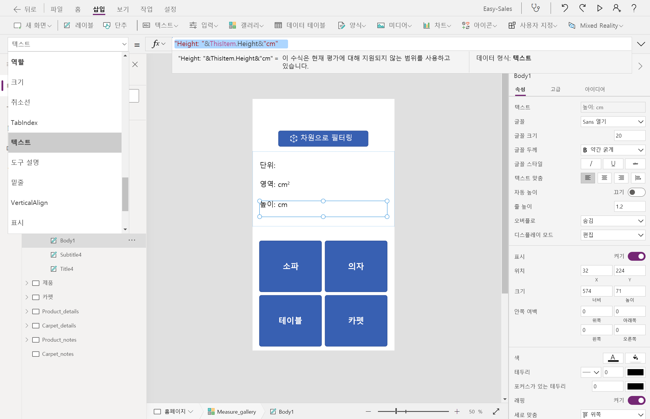This screenshot has height=419, width=650.
Task: Toggle the 표시 visibility switch
Action: pos(636,256)
